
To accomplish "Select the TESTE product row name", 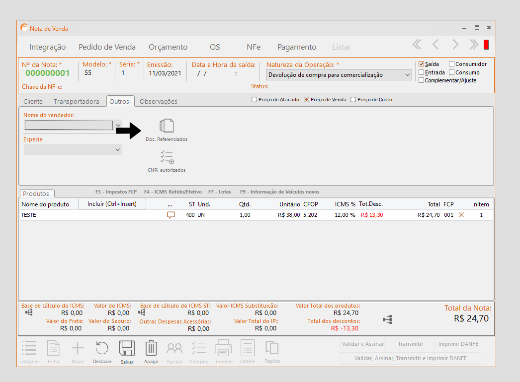I will (x=28, y=215).
